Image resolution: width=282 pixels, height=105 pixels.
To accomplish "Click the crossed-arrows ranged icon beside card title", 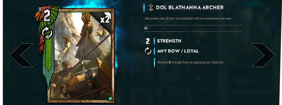I will pyautogui.click(x=151, y=7).
